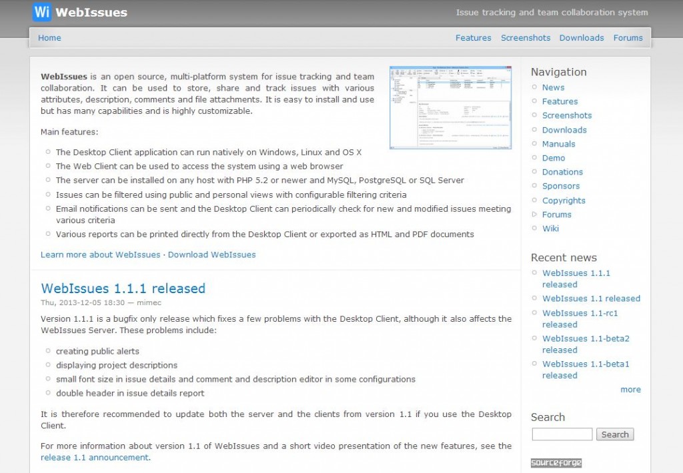Image resolution: width=683 pixels, height=473 pixels.
Task: Follow the release 1.1 announcement link
Action: tap(95, 457)
